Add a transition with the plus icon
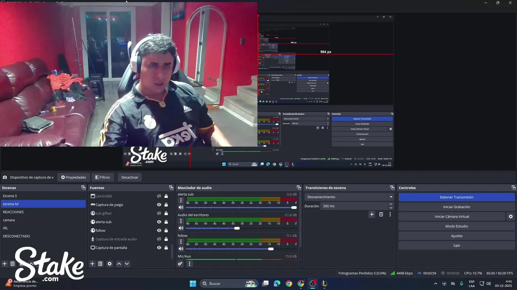 pyautogui.click(x=372, y=214)
